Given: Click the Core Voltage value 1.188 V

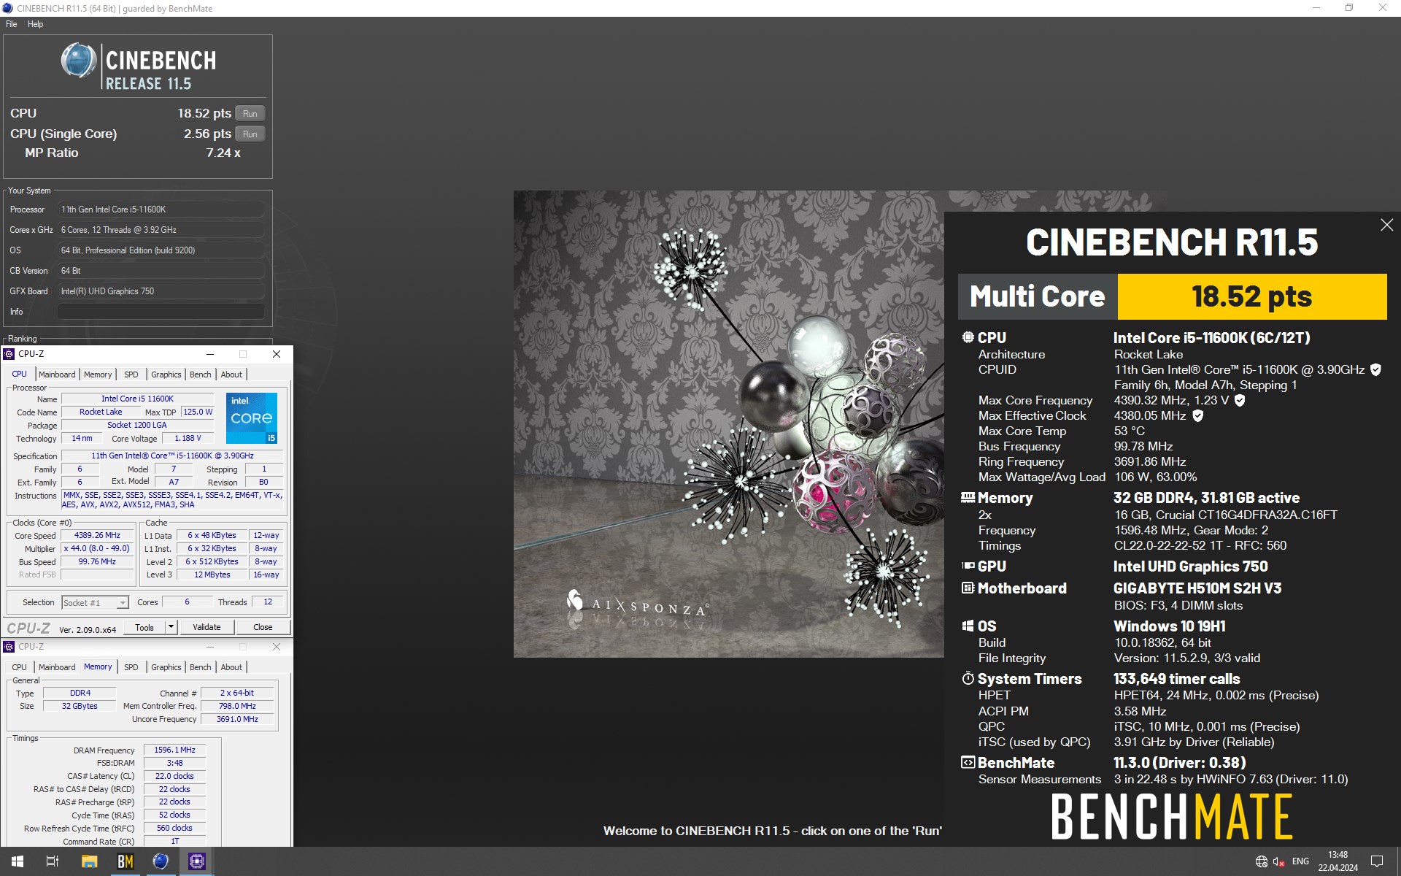Looking at the screenshot, I should pyautogui.click(x=188, y=439).
